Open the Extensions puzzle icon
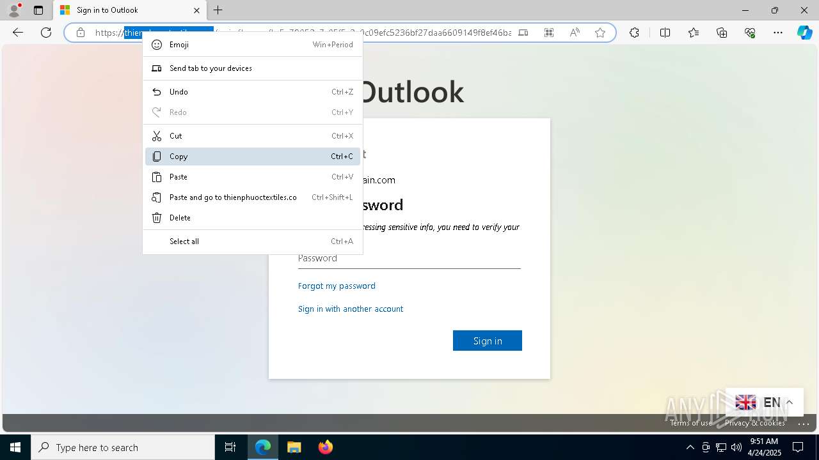The height and width of the screenshot is (460, 819). 634,33
